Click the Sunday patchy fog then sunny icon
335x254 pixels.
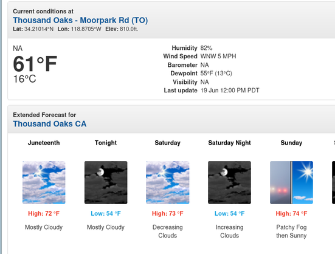[291, 182]
